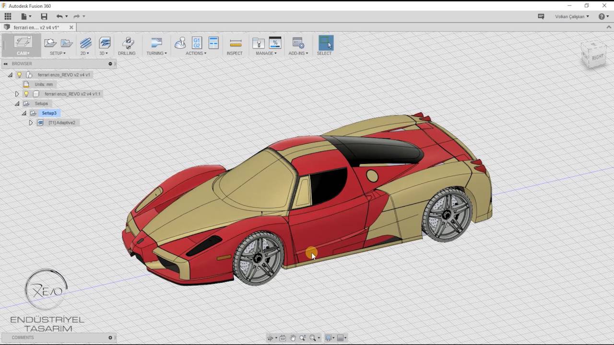The width and height of the screenshot is (614, 345).
Task: Collapse the root ferrari enzo_REVO v2 v4 v1 node
Action: coord(10,75)
